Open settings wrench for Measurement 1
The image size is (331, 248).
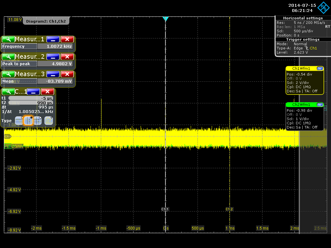pos(8,39)
